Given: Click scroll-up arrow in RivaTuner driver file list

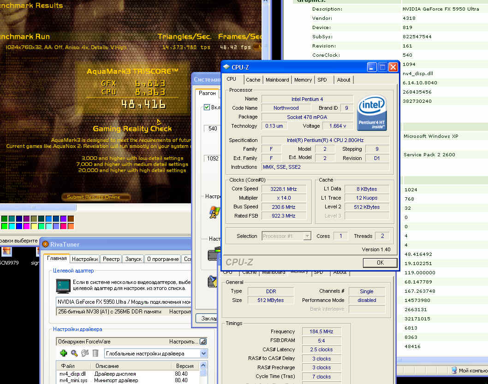Looking at the screenshot, I should tap(203, 366).
